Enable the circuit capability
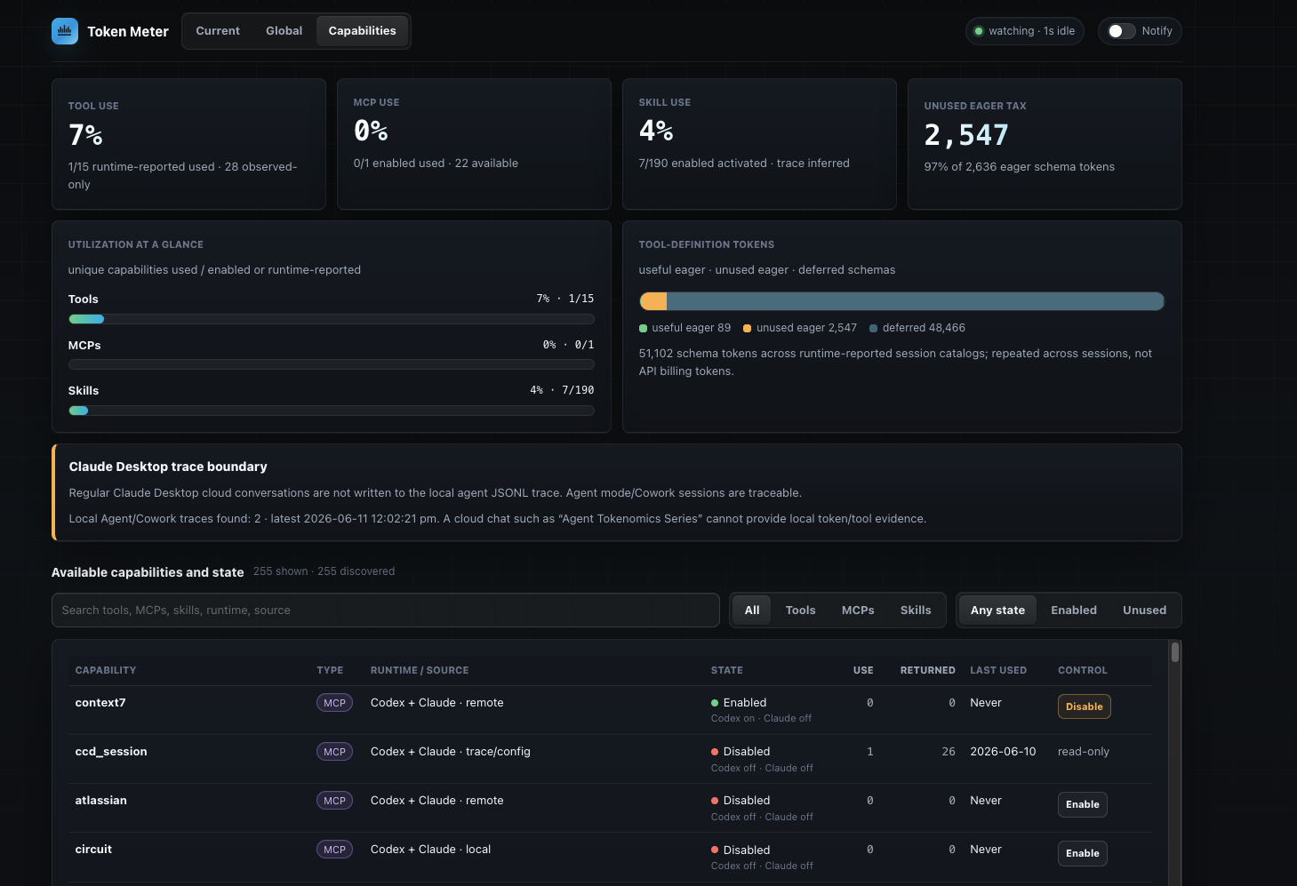The width and height of the screenshot is (1297, 886). (1082, 853)
